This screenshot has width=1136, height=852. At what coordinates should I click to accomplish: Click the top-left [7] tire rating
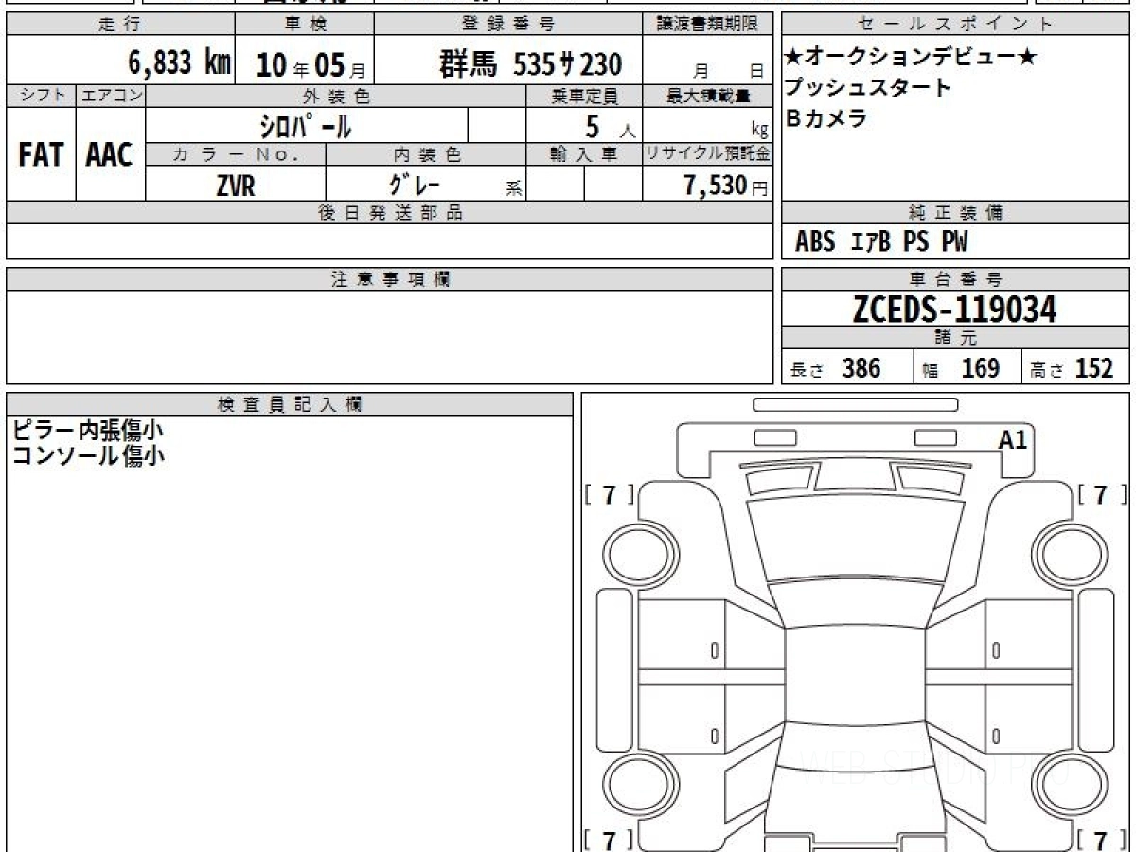tap(610, 494)
